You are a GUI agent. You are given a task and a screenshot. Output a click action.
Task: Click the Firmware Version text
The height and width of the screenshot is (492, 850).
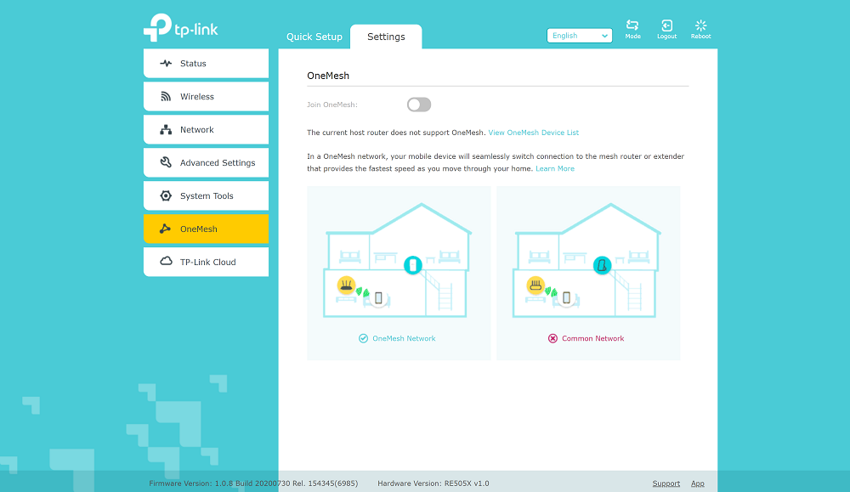tap(253, 484)
